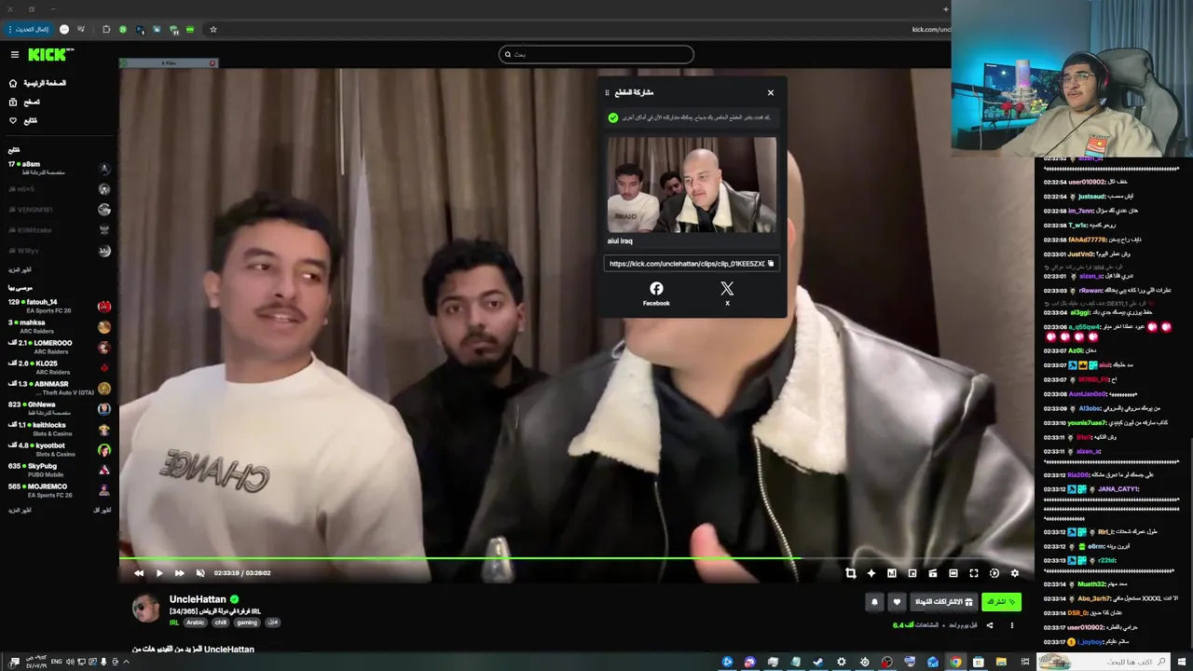Toggle channel notifications bell

tap(874, 602)
